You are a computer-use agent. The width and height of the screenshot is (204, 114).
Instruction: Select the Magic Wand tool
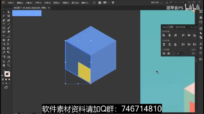point(4,16)
